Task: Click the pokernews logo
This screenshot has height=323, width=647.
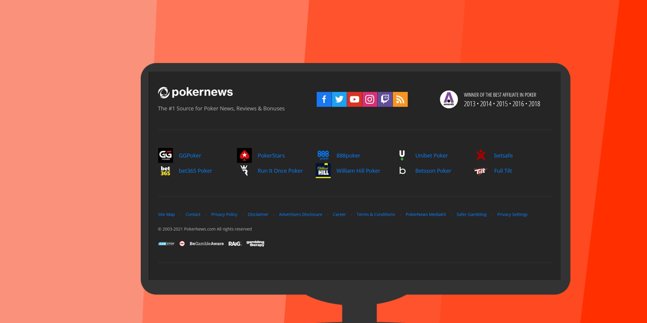Action: coord(195,93)
